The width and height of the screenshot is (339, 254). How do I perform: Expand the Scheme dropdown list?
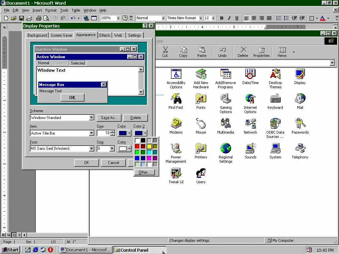click(x=91, y=117)
